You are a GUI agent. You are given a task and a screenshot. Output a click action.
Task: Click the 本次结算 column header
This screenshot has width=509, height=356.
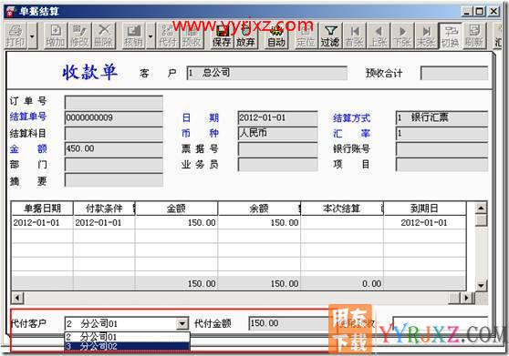click(x=342, y=209)
